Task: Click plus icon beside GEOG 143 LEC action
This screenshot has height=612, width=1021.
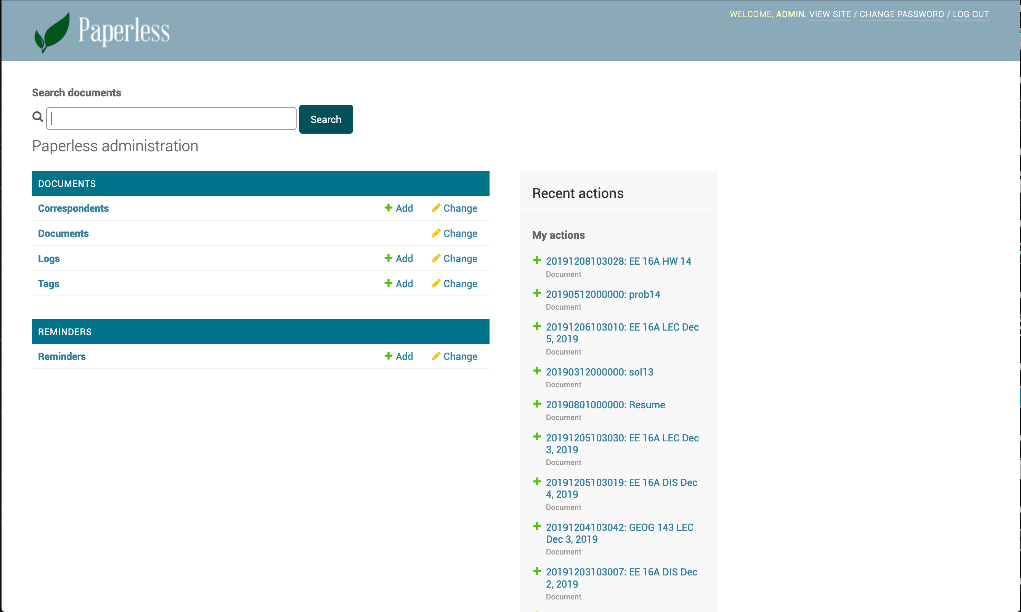Action: (537, 526)
